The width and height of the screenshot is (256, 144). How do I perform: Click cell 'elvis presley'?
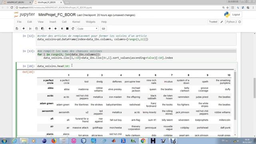point(115,89)
